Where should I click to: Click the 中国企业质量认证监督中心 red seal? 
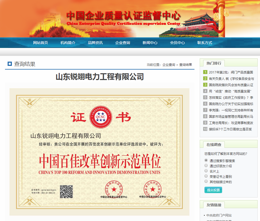pos(114,189)
